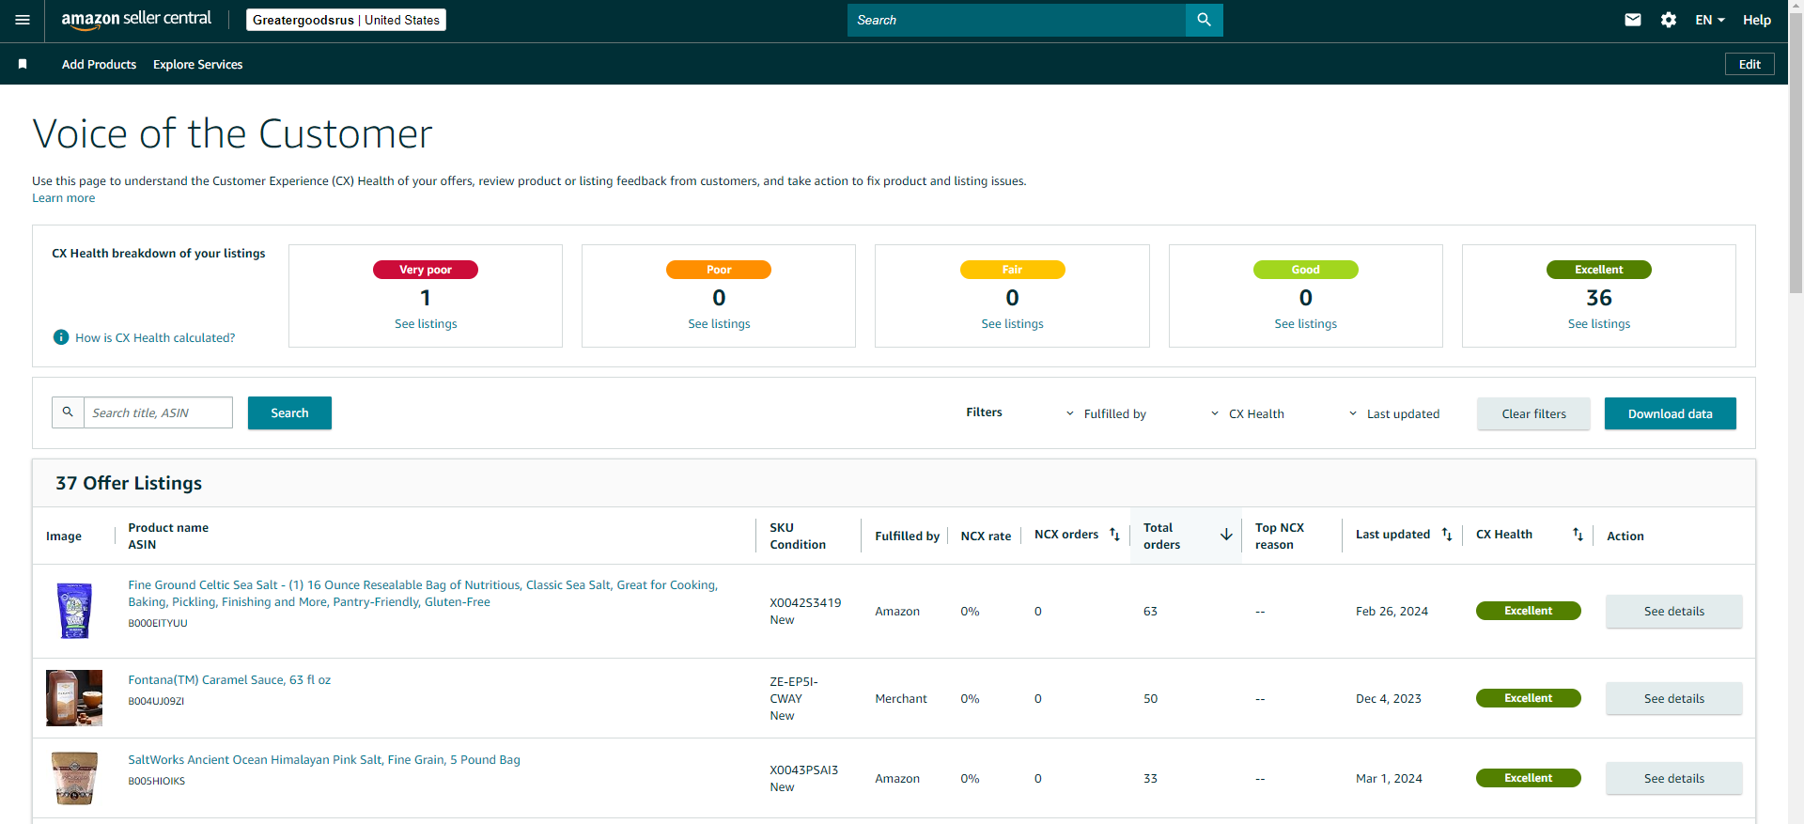Expand the Last updated filter dropdown
The height and width of the screenshot is (824, 1804).
point(1393,413)
